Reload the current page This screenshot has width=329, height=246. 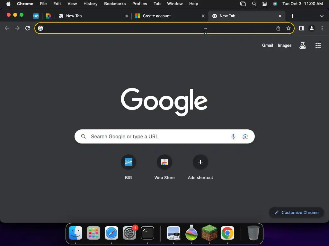(x=28, y=28)
